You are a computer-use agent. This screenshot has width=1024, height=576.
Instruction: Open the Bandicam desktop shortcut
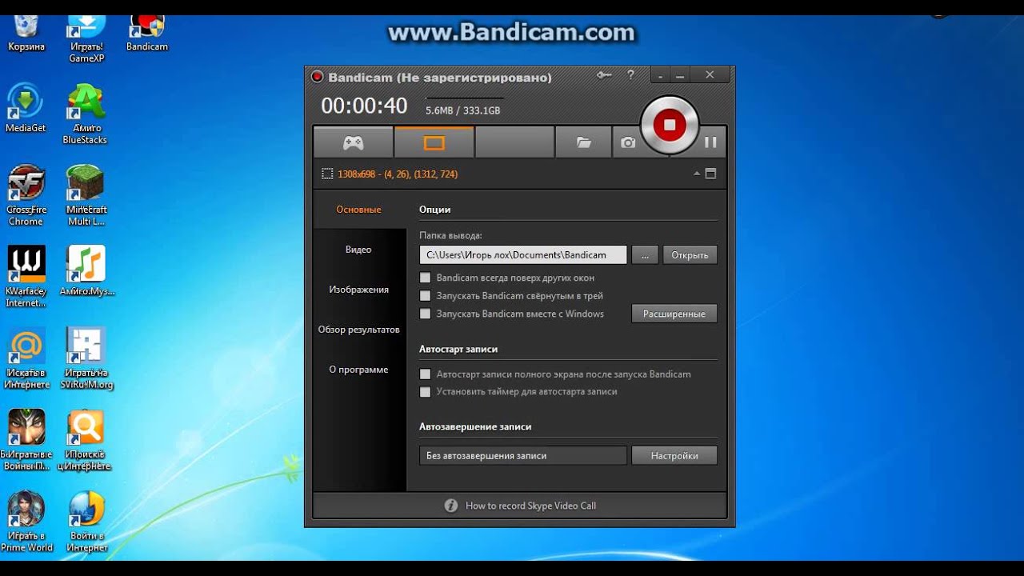[147, 32]
